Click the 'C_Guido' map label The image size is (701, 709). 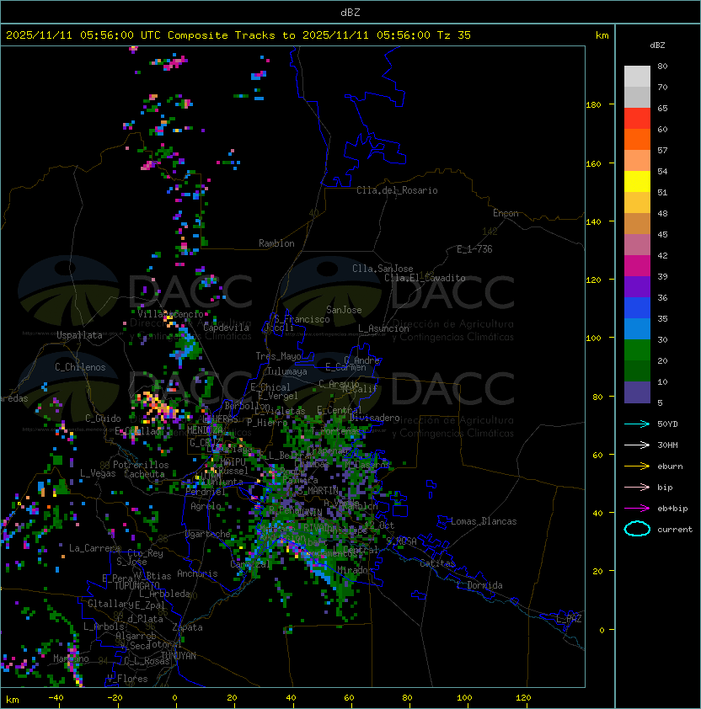click(103, 418)
